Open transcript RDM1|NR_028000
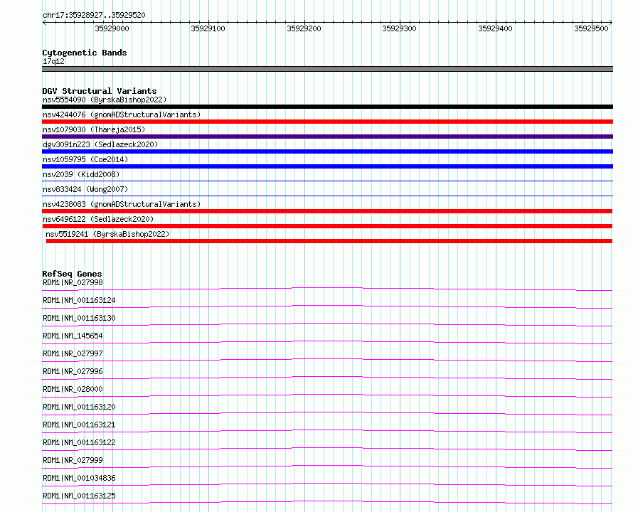 click(73, 389)
